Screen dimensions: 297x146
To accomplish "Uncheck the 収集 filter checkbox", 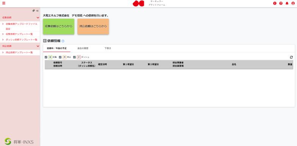I will coord(46,57).
